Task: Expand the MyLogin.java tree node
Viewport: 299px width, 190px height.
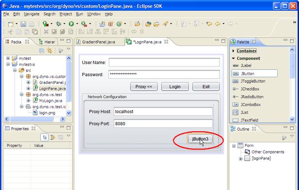Action: 29,100
